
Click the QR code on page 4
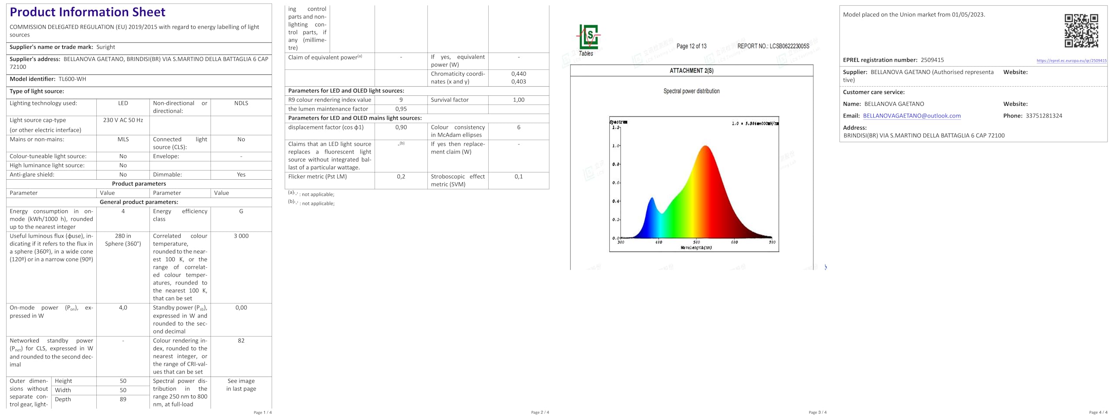coord(1081,30)
